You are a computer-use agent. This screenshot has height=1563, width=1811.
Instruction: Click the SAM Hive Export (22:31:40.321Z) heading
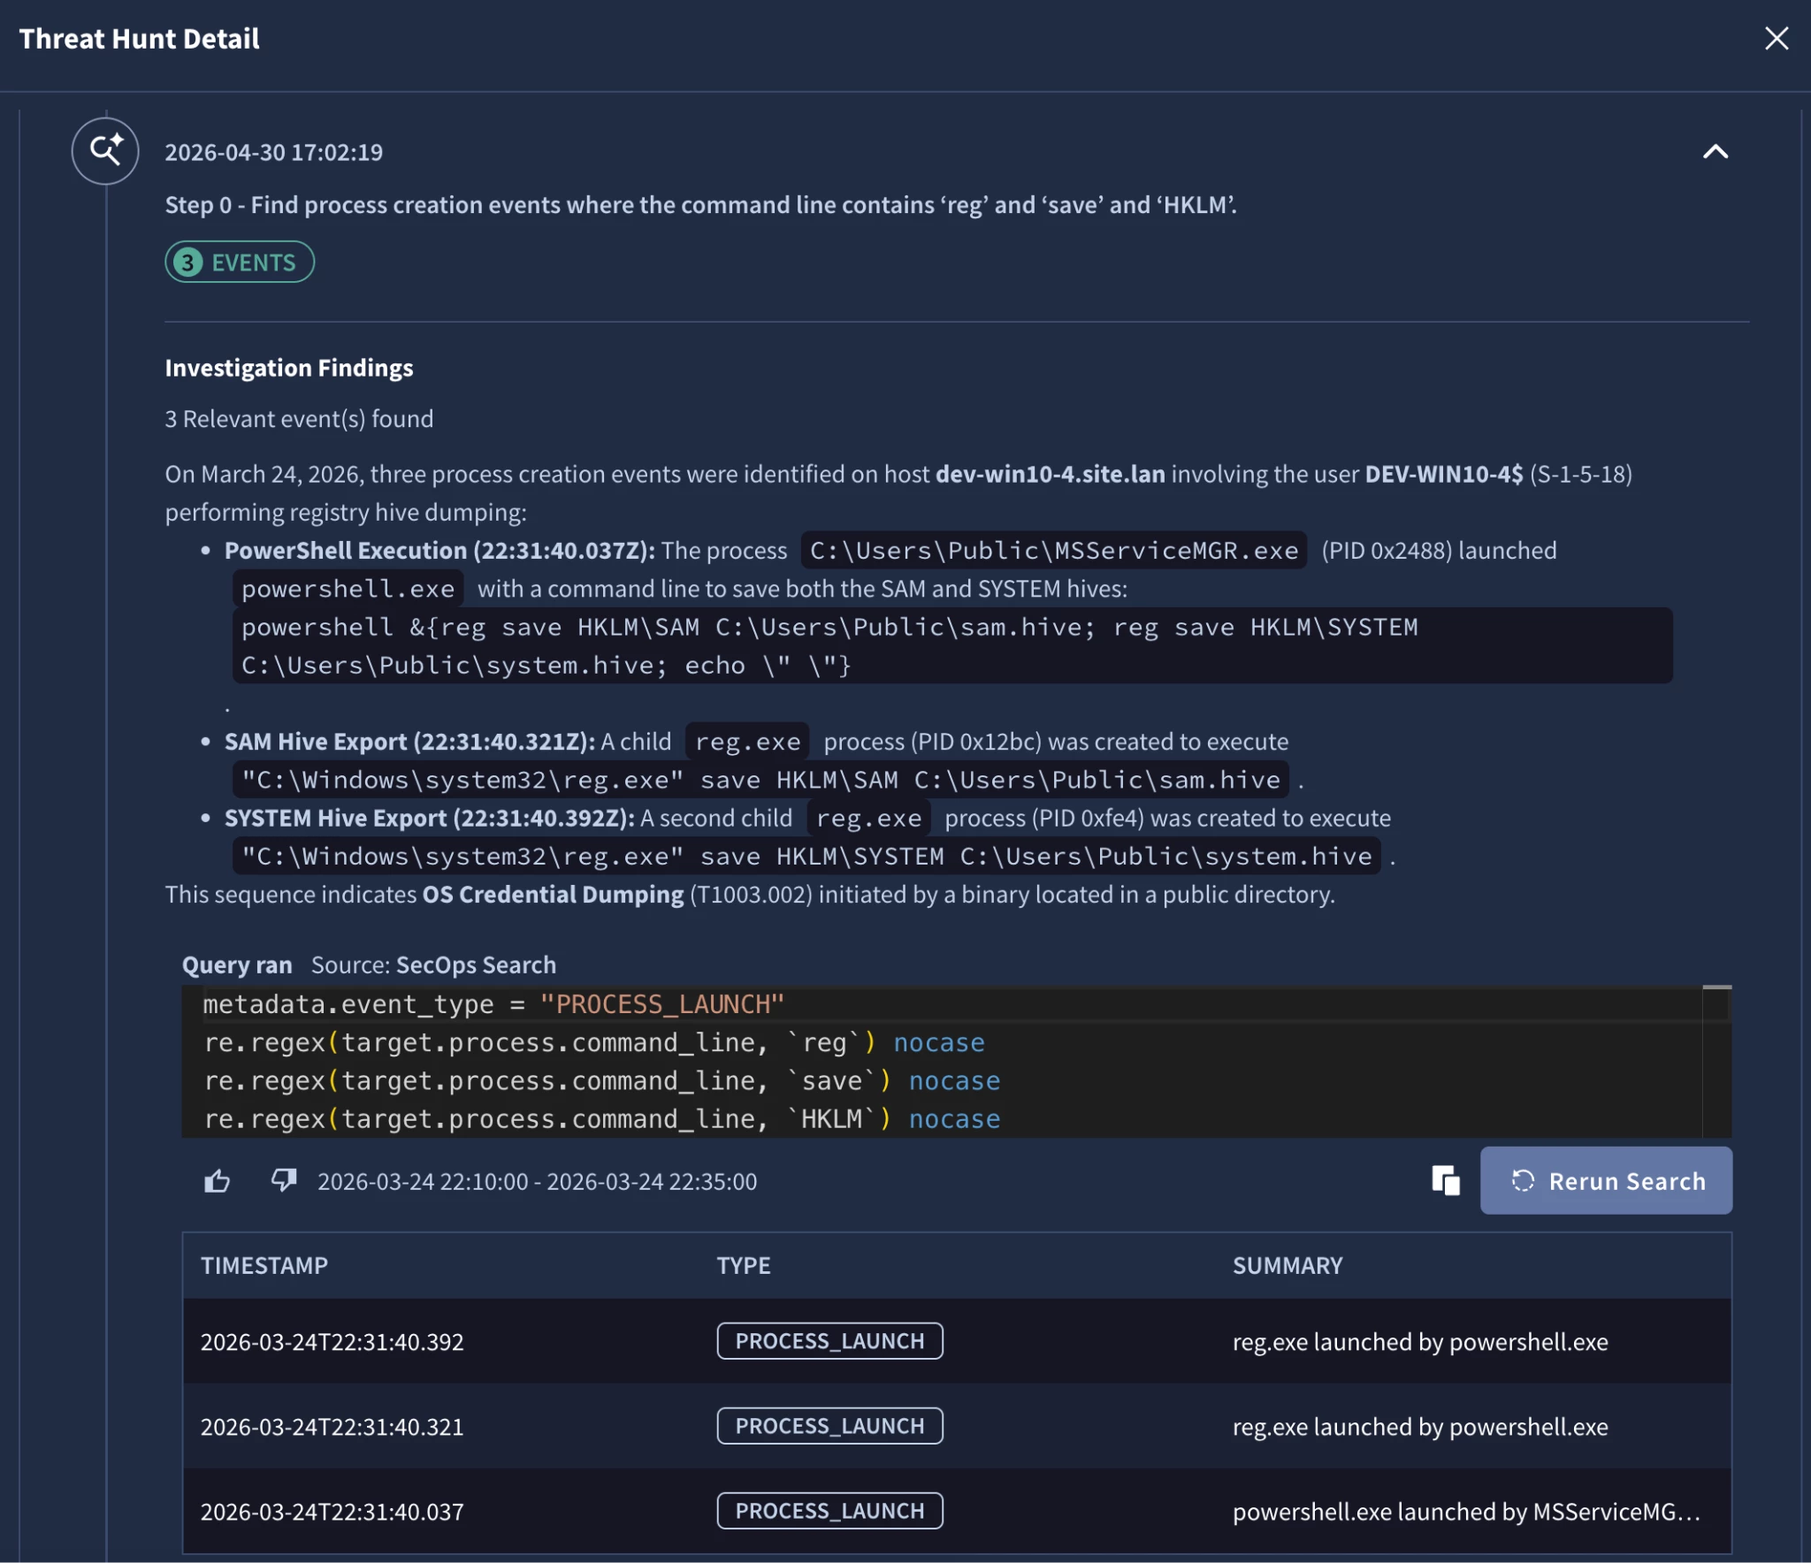click(410, 741)
